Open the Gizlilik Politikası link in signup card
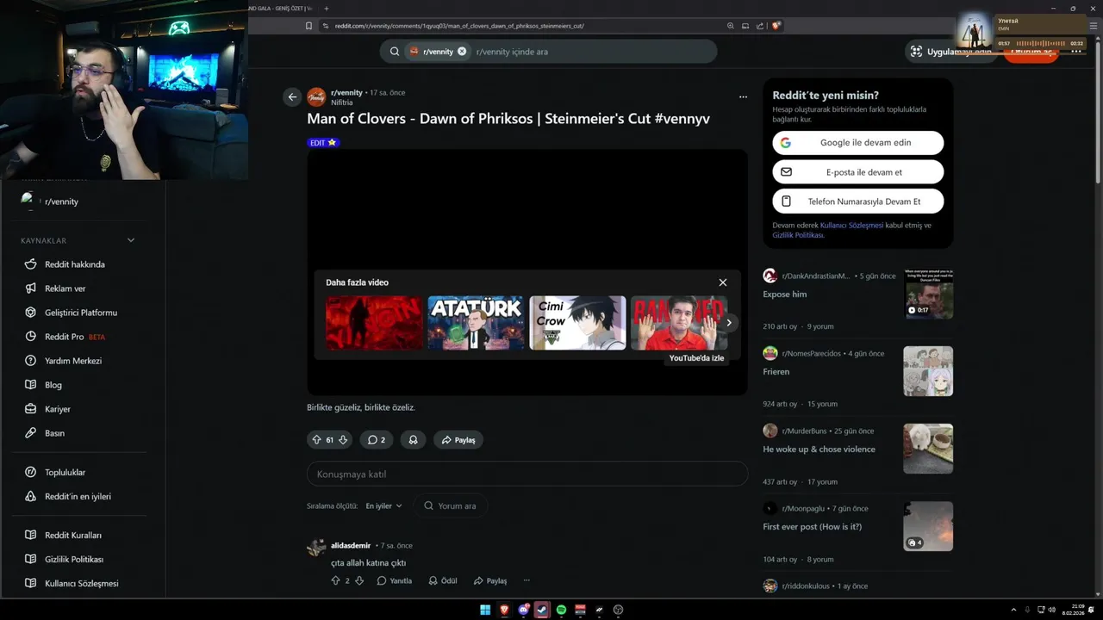The image size is (1103, 620). pos(798,235)
